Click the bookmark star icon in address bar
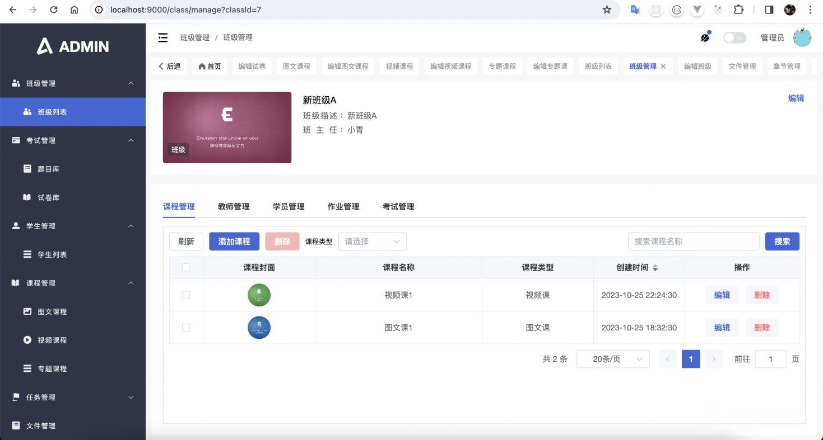The width and height of the screenshot is (823, 440). (x=607, y=10)
